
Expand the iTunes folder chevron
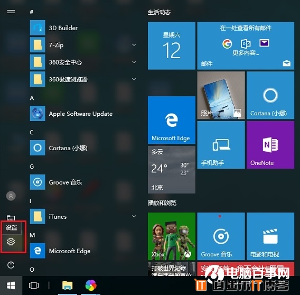tap(134, 216)
